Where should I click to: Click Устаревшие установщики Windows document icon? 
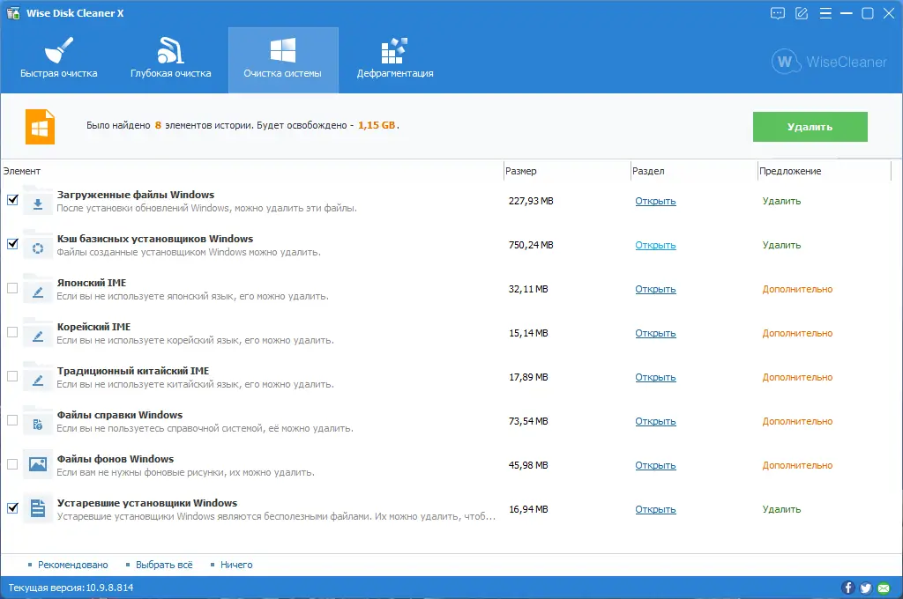(38, 509)
